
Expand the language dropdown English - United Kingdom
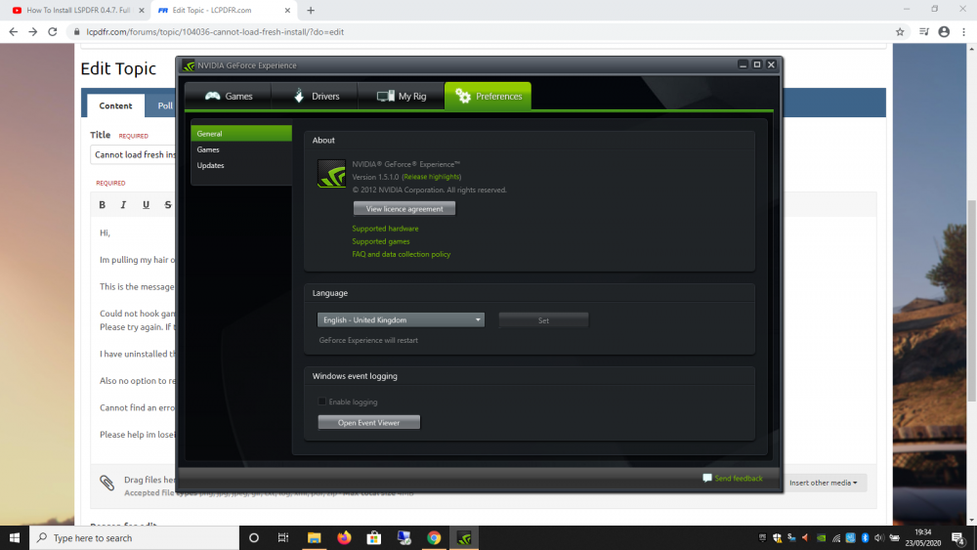(x=401, y=320)
